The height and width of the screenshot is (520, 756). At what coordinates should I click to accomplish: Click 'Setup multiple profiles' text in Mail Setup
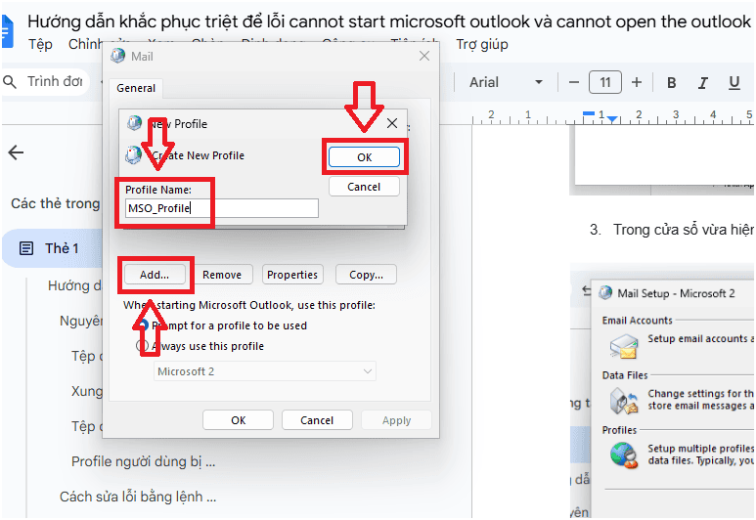click(x=700, y=449)
